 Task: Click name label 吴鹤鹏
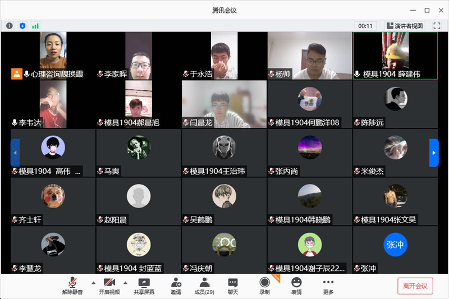tap(201, 220)
